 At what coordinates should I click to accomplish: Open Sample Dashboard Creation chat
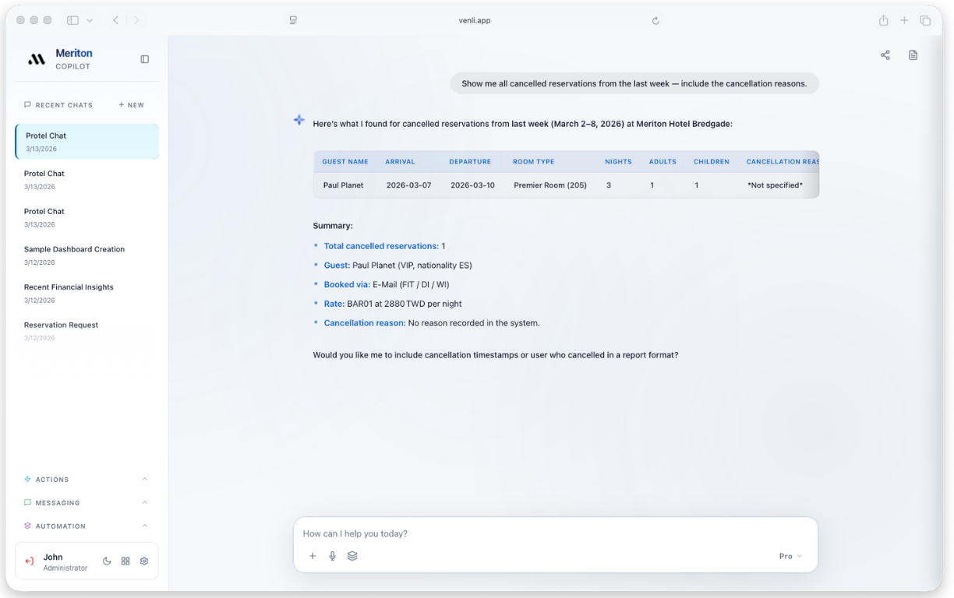click(87, 255)
